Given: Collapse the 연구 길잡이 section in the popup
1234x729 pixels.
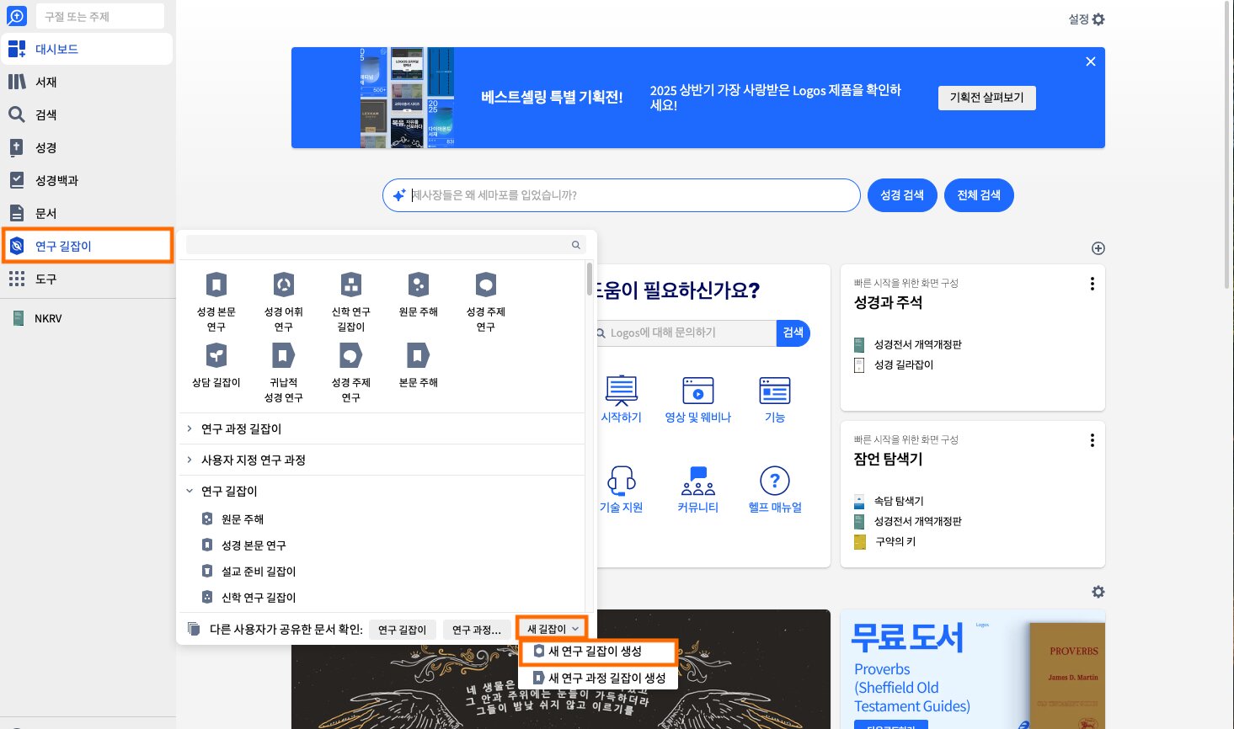Looking at the screenshot, I should coord(383,491).
